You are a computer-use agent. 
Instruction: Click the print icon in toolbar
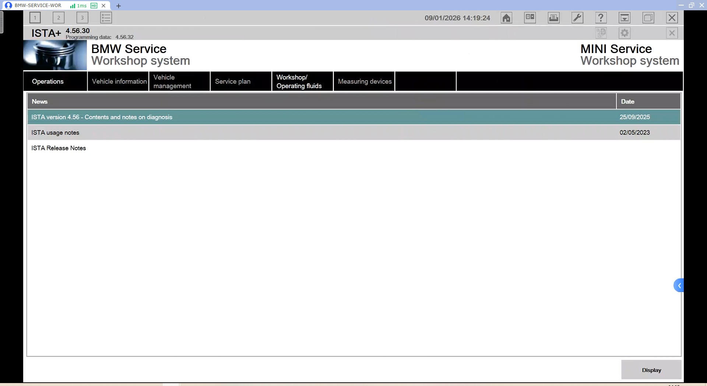point(553,18)
